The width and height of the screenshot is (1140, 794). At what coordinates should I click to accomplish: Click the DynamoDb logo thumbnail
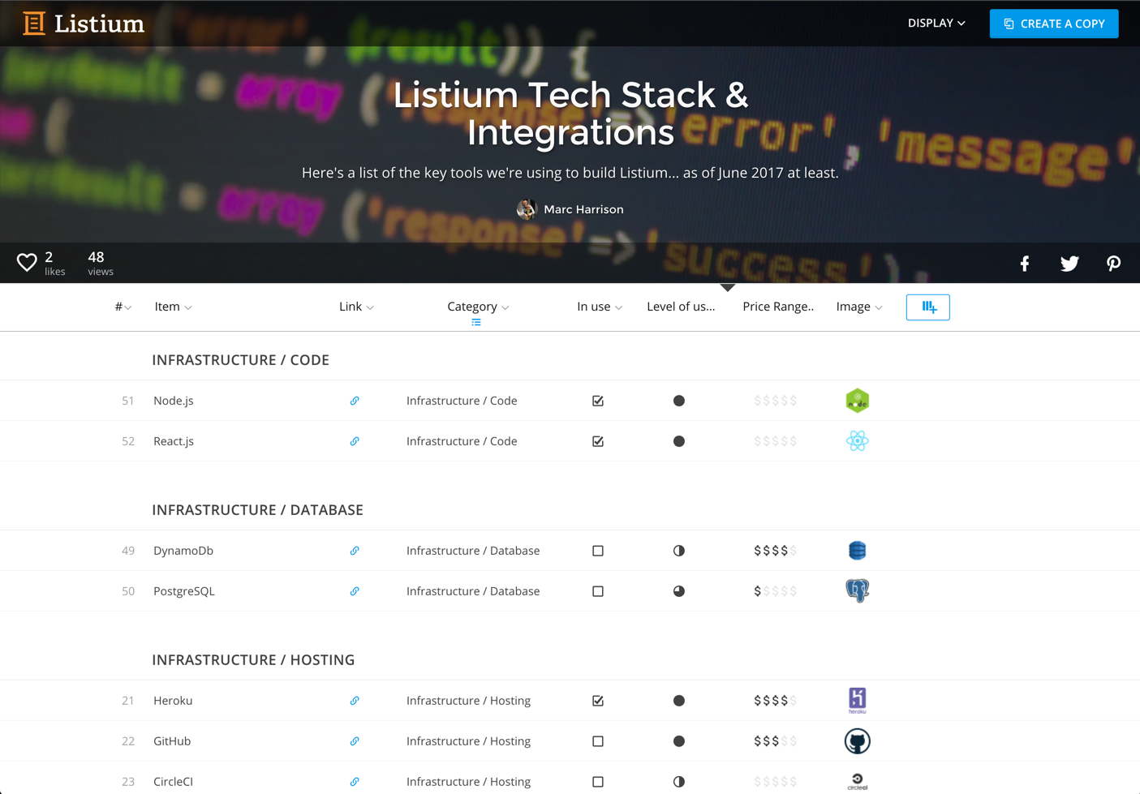858,551
